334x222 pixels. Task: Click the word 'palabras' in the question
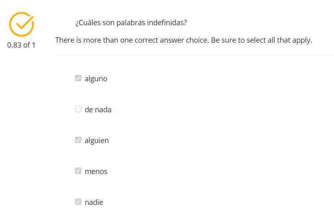pyautogui.click(x=130, y=23)
